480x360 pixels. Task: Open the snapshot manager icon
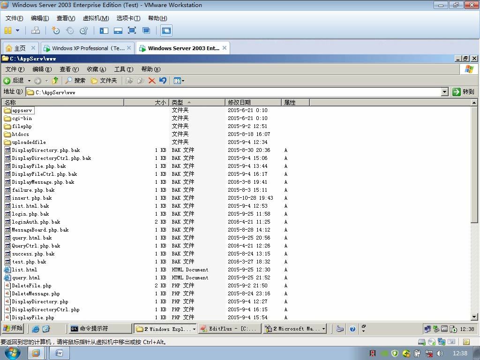83,30
